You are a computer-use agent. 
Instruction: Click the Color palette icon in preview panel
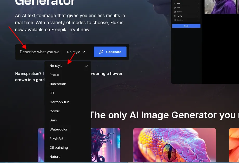(175, 8)
